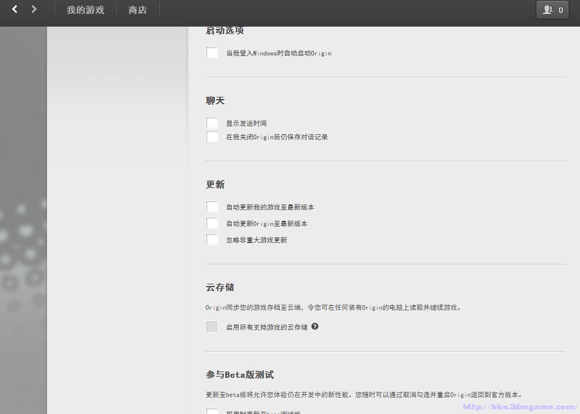Click the 当我登入Windows时自动启动Origin label text

coord(279,53)
